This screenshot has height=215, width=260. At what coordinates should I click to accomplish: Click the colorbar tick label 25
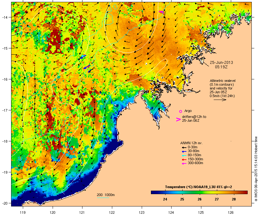(x=182, y=199)
